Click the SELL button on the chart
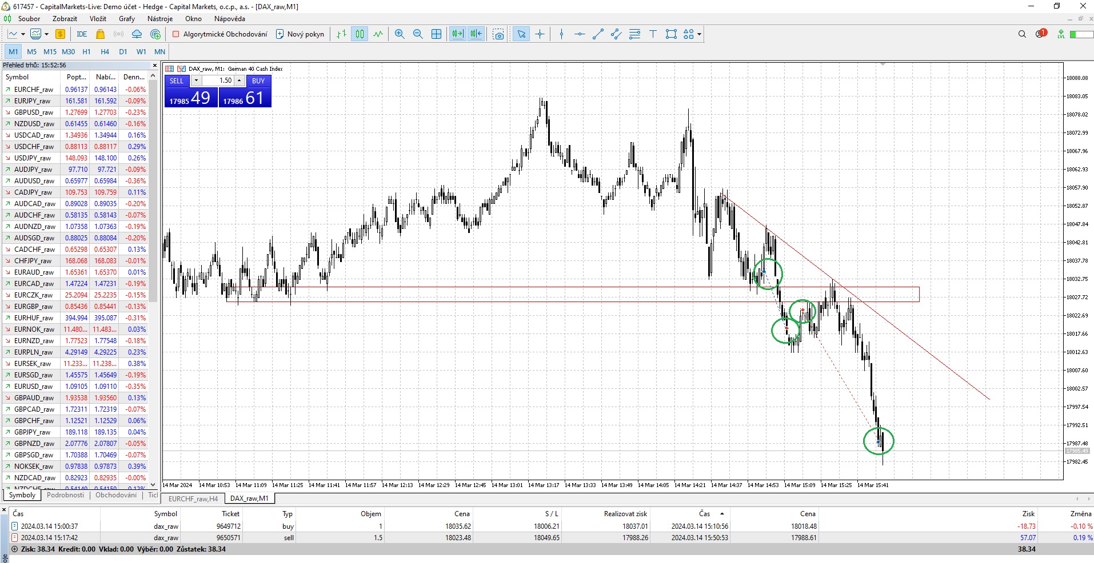The width and height of the screenshot is (1094, 563). (x=177, y=81)
